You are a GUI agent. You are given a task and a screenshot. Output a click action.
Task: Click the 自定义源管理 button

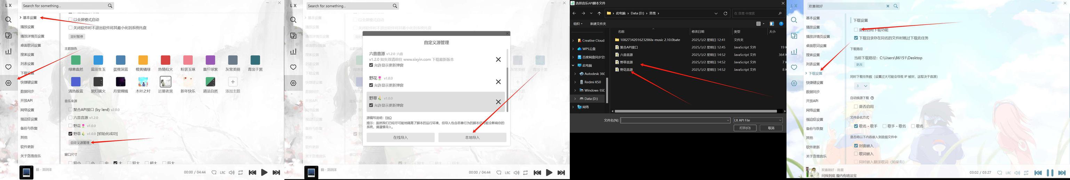pos(80,143)
